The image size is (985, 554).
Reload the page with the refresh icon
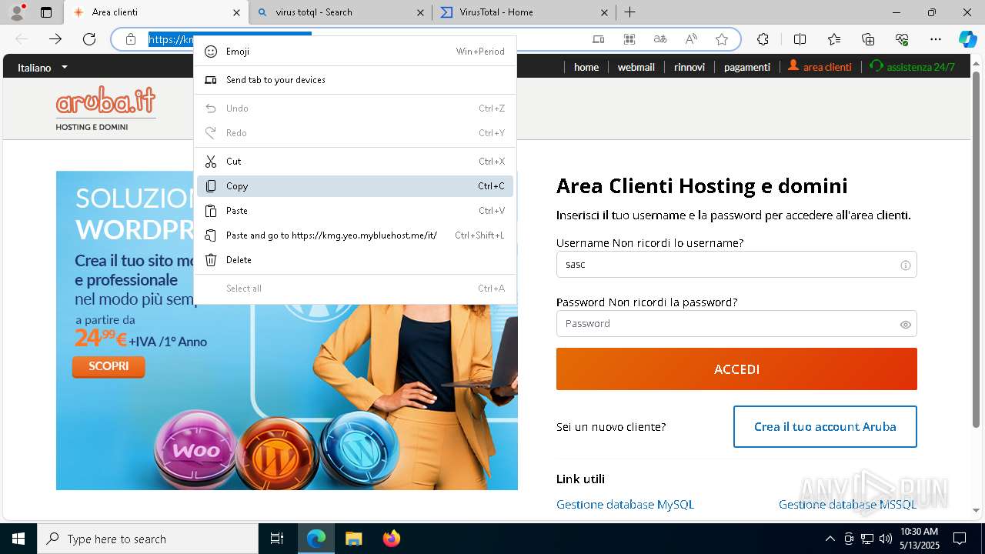point(89,39)
